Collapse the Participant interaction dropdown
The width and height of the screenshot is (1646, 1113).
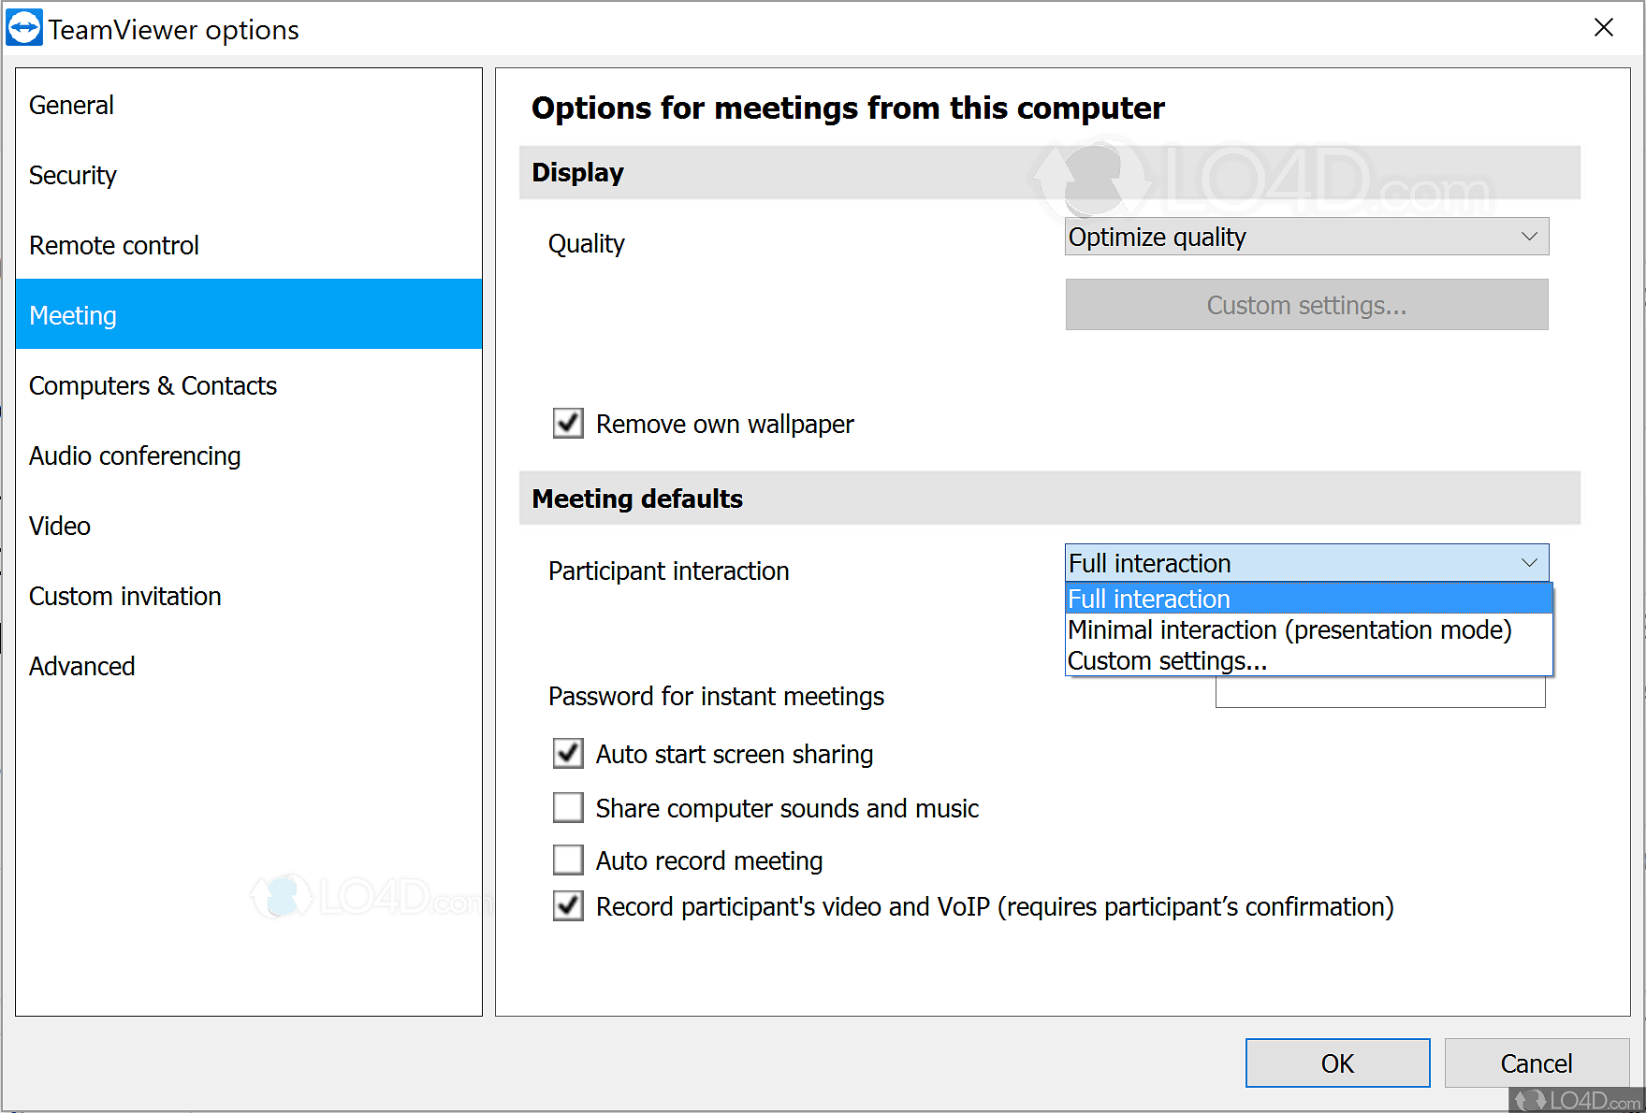tap(1531, 562)
